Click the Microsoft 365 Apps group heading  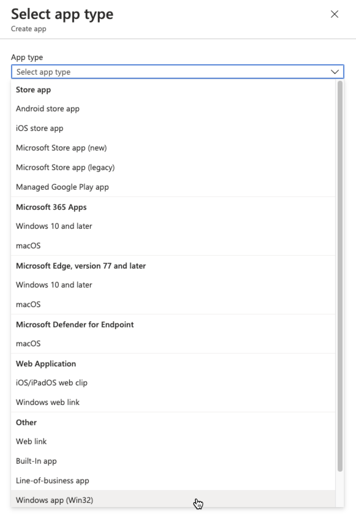[51, 207]
